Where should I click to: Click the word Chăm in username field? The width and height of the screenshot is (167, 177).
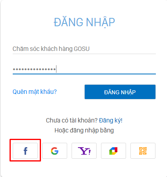pos(20,49)
